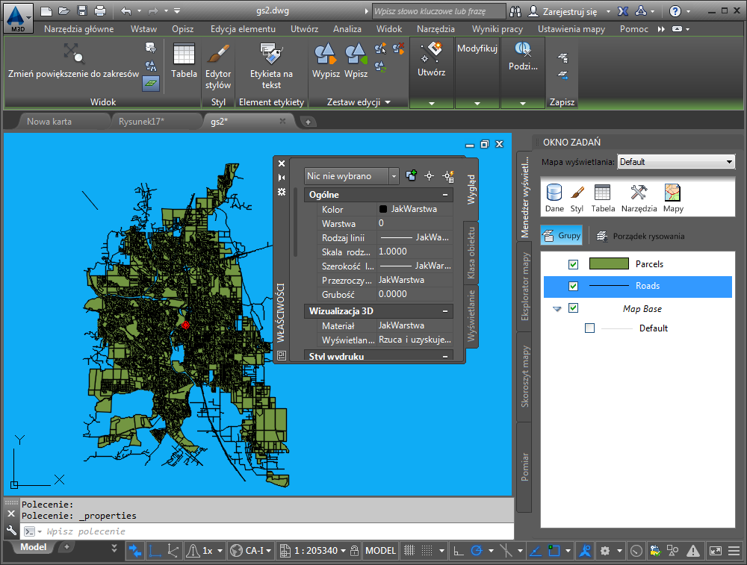Click the Dane (data) icon in task pane
Image resolution: width=747 pixels, height=565 pixels.
[x=554, y=198]
